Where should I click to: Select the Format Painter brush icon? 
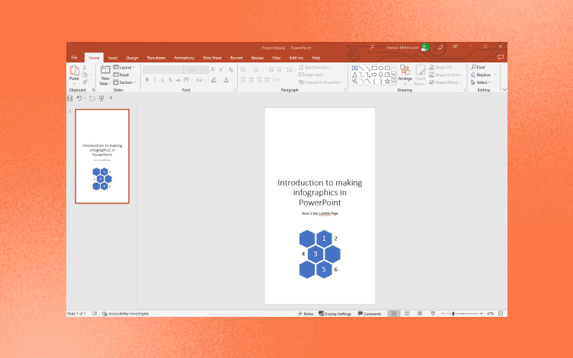pos(85,82)
